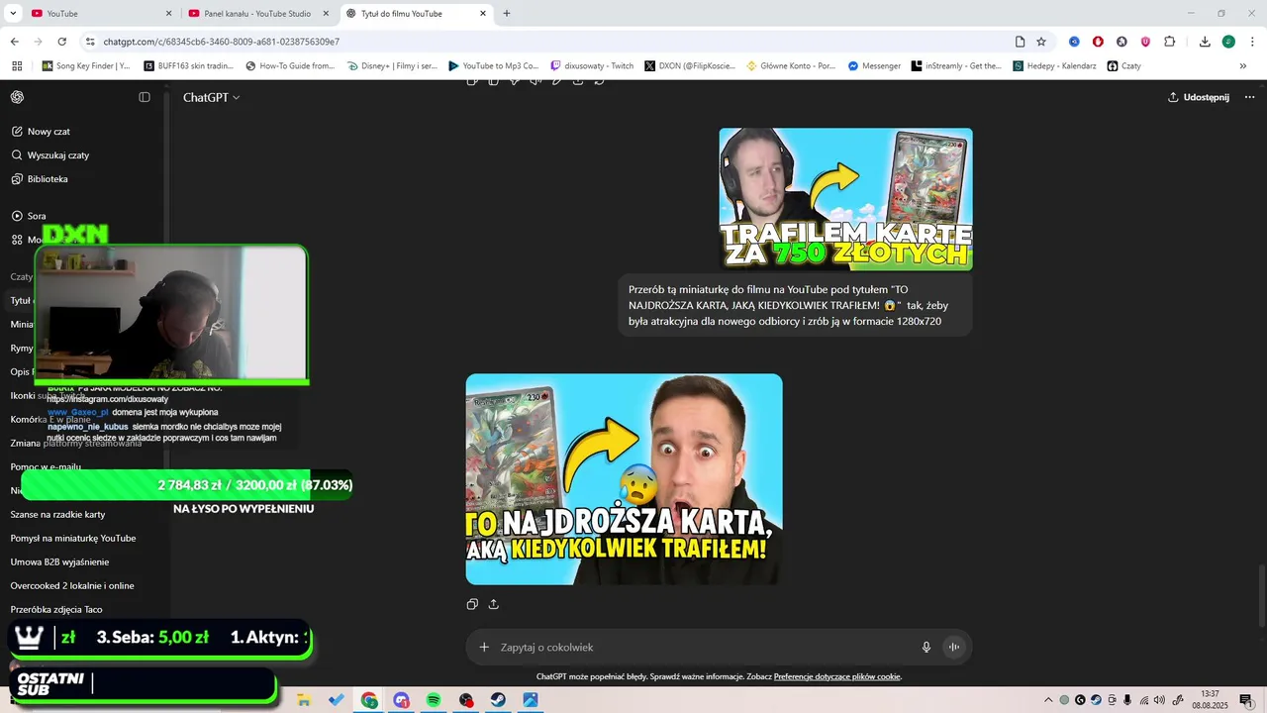Open the Chrome extensions puzzle icon
Viewport: 1267px width, 713px height.
pyautogui.click(x=1170, y=42)
